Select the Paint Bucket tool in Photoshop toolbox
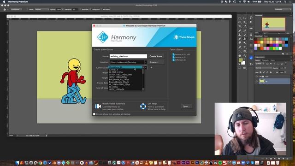 [x=245, y=39]
